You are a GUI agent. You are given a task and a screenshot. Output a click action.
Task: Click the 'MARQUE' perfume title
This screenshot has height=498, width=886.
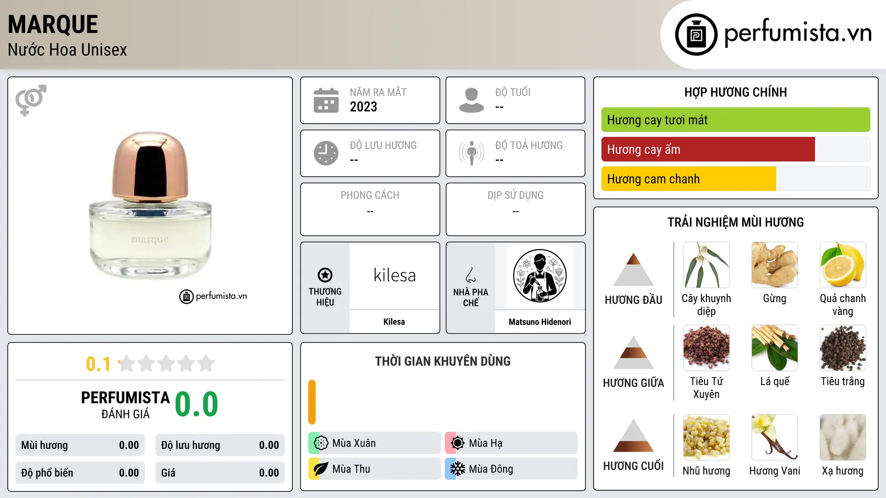click(x=53, y=24)
